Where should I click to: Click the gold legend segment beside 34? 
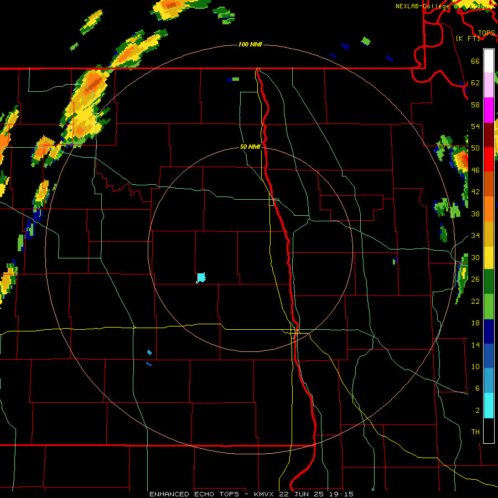click(x=489, y=234)
